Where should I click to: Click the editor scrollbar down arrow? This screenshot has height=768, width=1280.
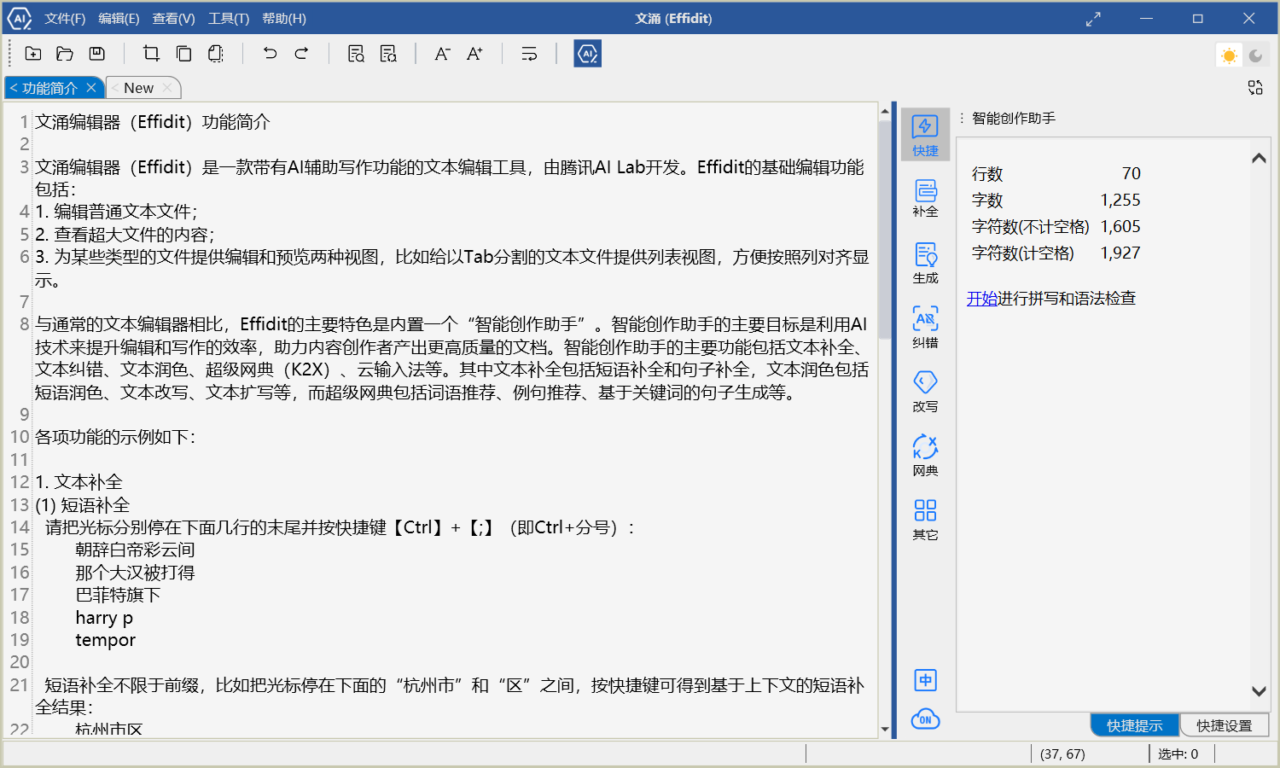(x=885, y=730)
